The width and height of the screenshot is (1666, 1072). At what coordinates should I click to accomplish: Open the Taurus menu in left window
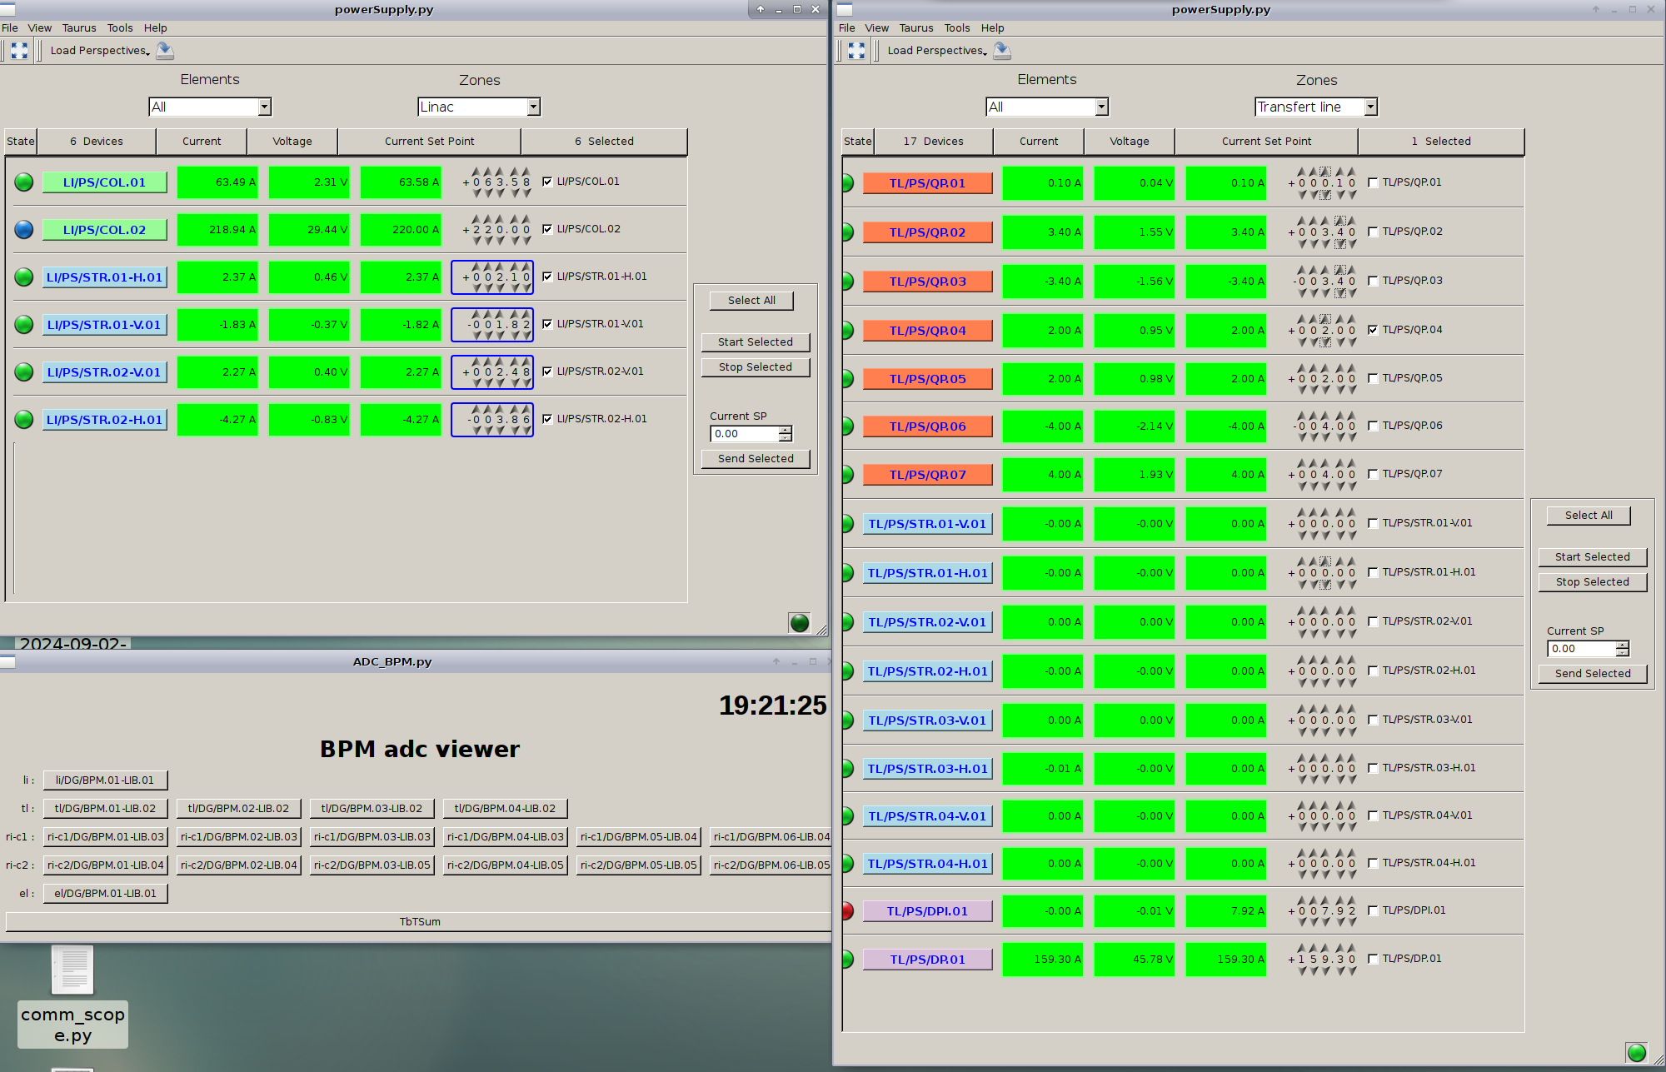[x=79, y=27]
